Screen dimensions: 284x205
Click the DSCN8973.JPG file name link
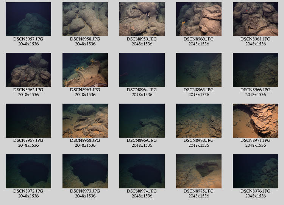pyautogui.click(x=85, y=191)
